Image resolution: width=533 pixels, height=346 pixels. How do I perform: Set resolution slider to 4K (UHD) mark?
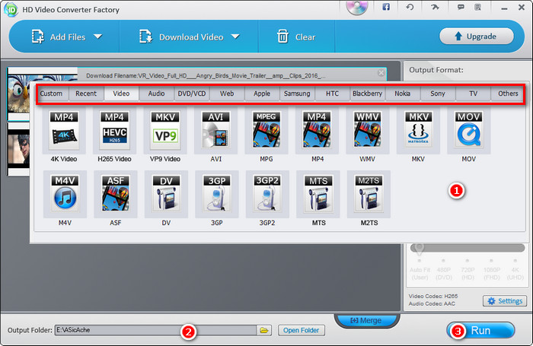[515, 260]
